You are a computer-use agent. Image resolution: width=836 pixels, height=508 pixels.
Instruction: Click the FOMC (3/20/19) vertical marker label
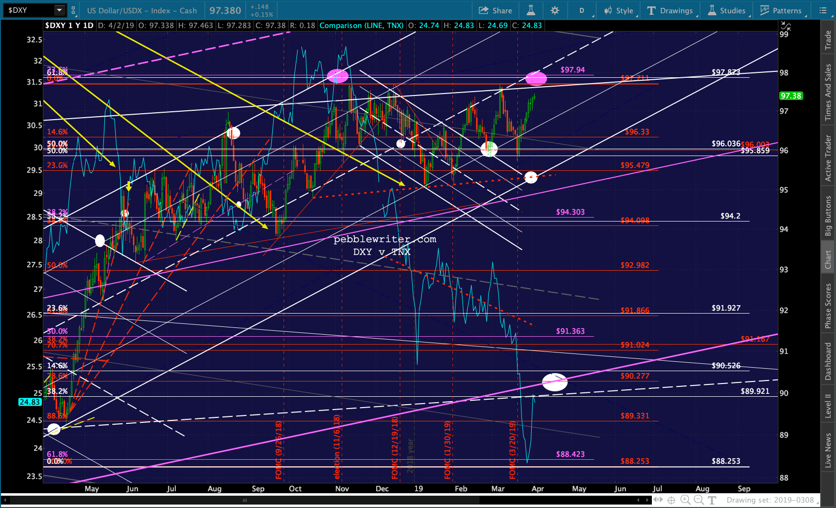tap(513, 450)
